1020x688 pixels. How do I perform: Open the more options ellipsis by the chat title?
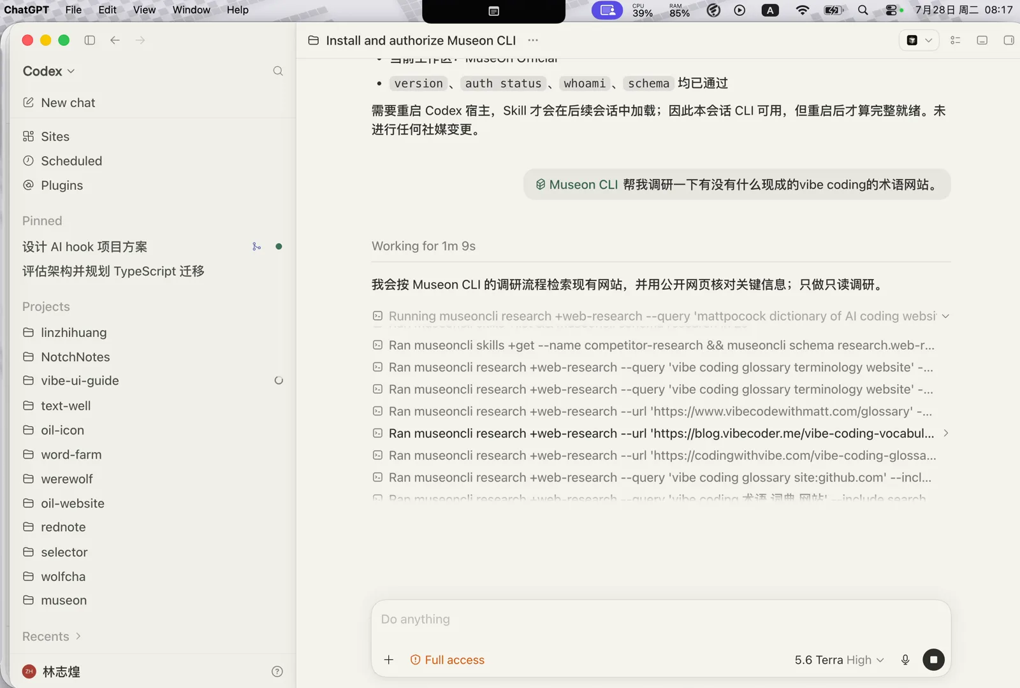(x=533, y=40)
